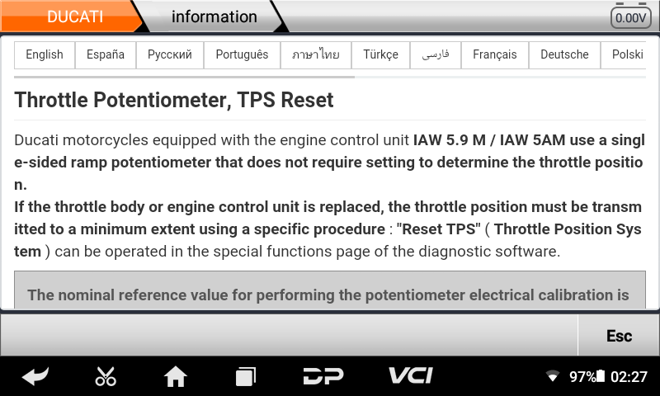Open the VCI connection icon

[410, 375]
